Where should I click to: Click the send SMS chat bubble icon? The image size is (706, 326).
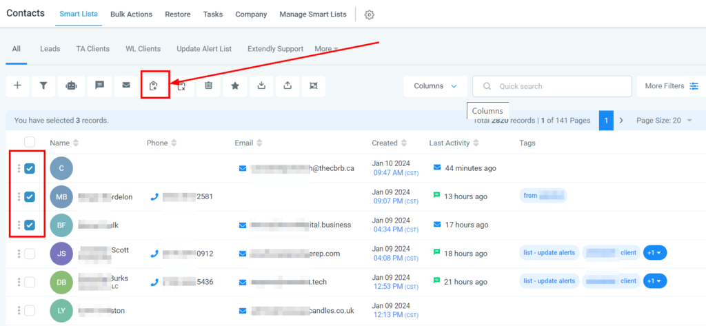[99, 85]
